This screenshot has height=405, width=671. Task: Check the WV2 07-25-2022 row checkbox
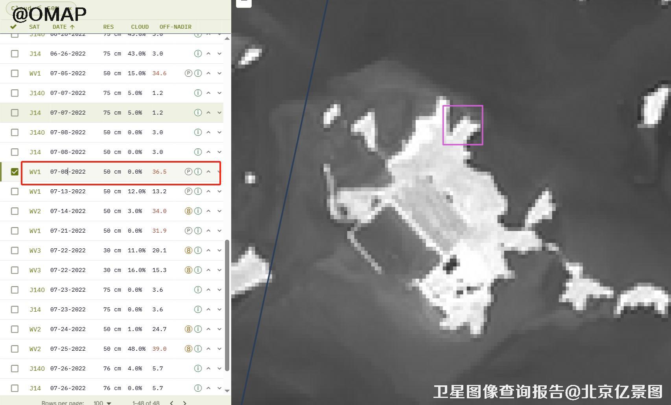15,349
